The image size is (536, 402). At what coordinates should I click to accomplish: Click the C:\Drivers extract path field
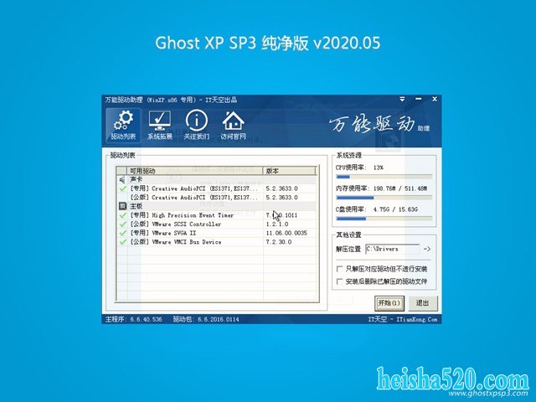[391, 249]
